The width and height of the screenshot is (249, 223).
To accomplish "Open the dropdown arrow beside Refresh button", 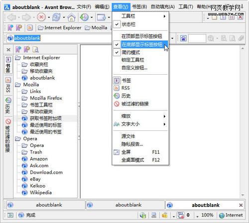I will point(64,17).
